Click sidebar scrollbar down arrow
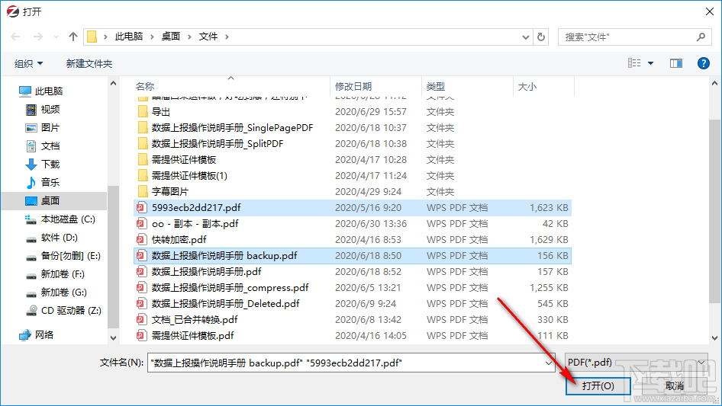 coord(113,338)
